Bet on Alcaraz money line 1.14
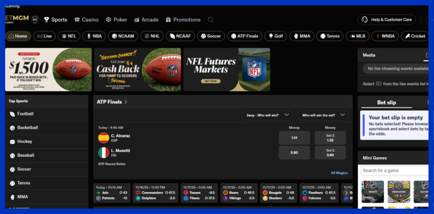 click(x=294, y=138)
